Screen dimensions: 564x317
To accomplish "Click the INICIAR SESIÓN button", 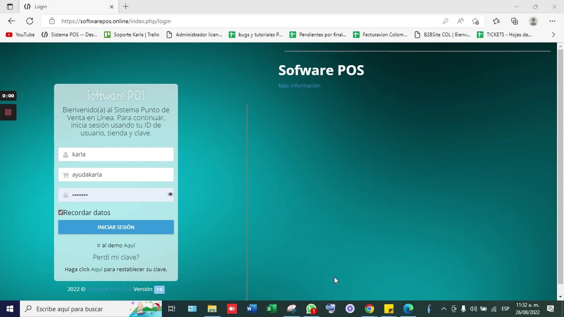I will (116, 227).
